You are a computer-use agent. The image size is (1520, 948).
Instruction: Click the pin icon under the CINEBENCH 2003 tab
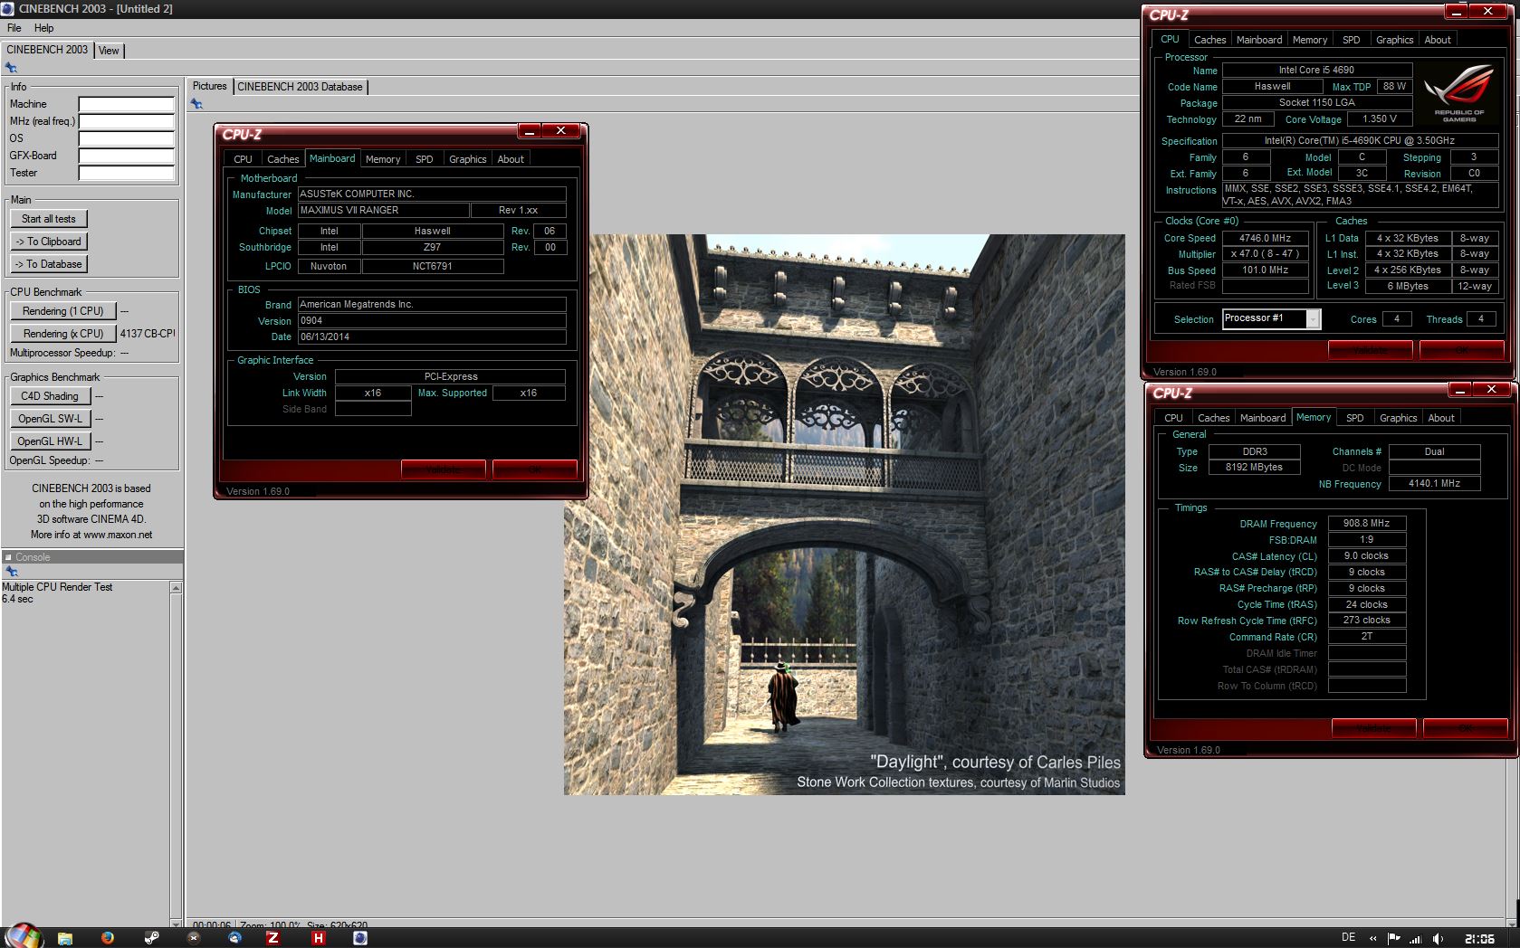pos(11,68)
